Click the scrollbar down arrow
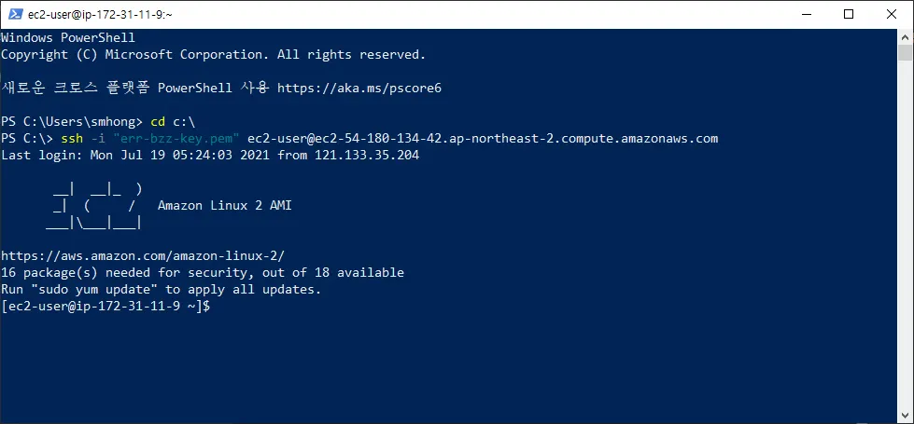The width and height of the screenshot is (914, 424). (905, 416)
